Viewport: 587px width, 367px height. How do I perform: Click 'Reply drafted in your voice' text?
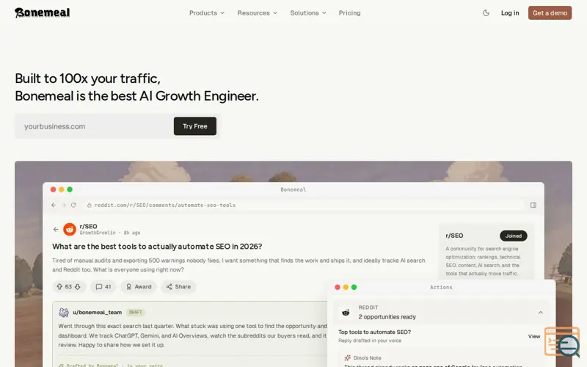pyautogui.click(x=370, y=341)
